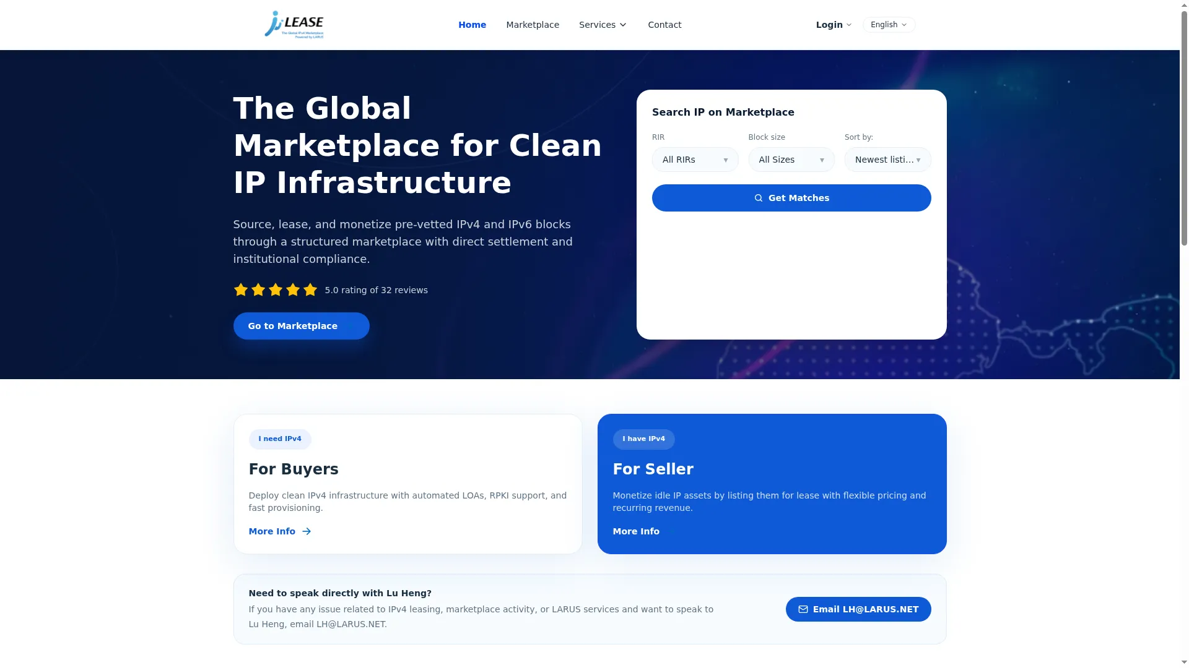Click the Go to Marketplace button
The height and width of the screenshot is (668, 1189).
pos(301,326)
